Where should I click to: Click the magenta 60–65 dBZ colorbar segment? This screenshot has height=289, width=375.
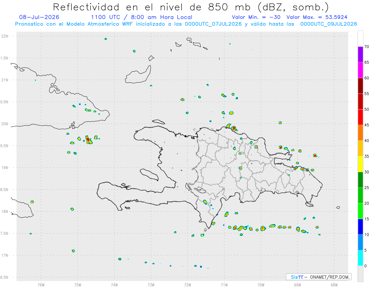click(360, 70)
